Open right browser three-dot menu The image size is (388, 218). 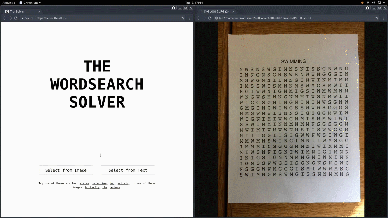(x=384, y=18)
